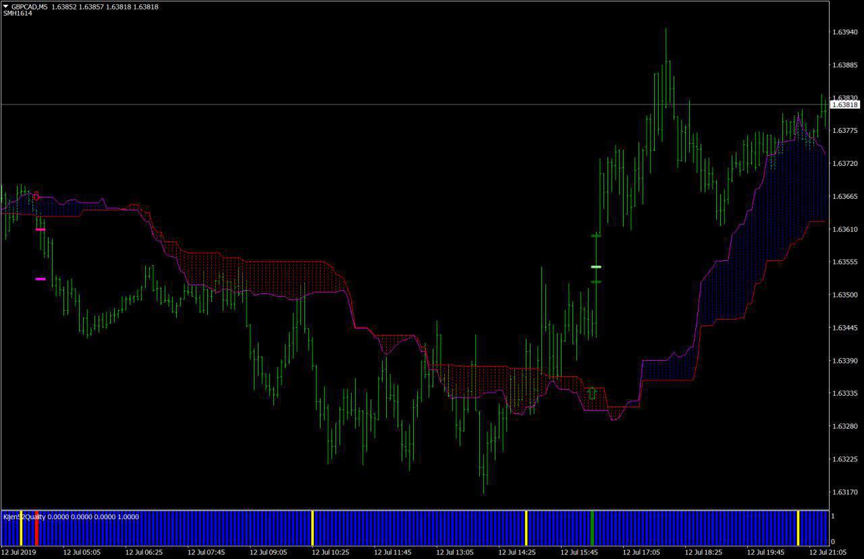The height and width of the screenshot is (559, 864).
Task: Click the 1.63775 price scale label
Action: point(845,130)
